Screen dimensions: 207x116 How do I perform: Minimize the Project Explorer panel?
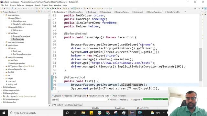pyautogui.click(x=47, y=12)
